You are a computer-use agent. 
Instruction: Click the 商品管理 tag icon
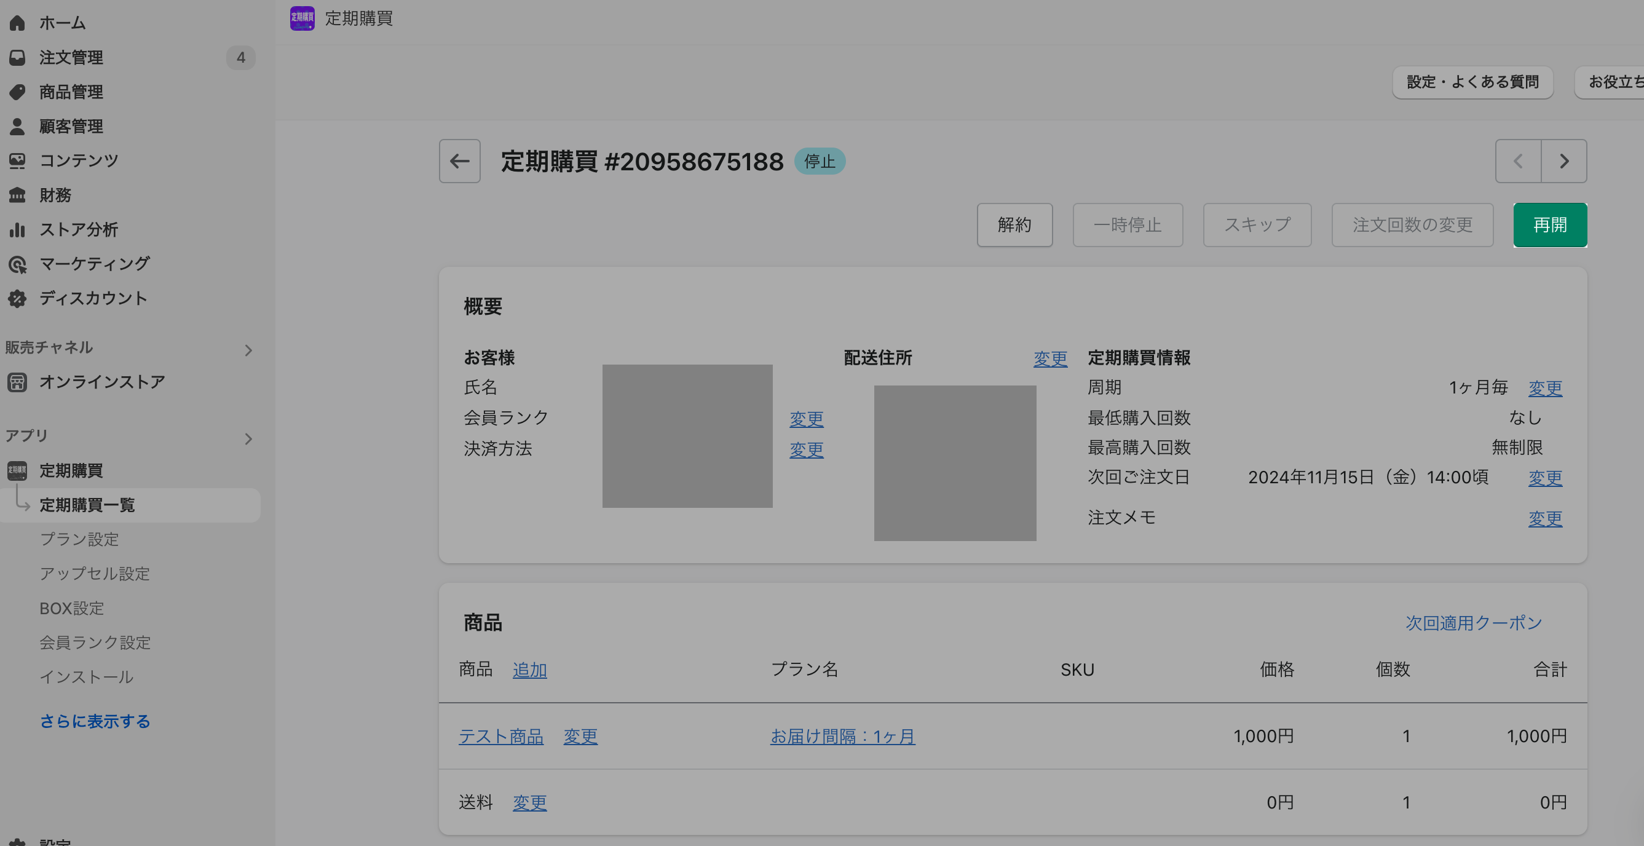pos(17,92)
